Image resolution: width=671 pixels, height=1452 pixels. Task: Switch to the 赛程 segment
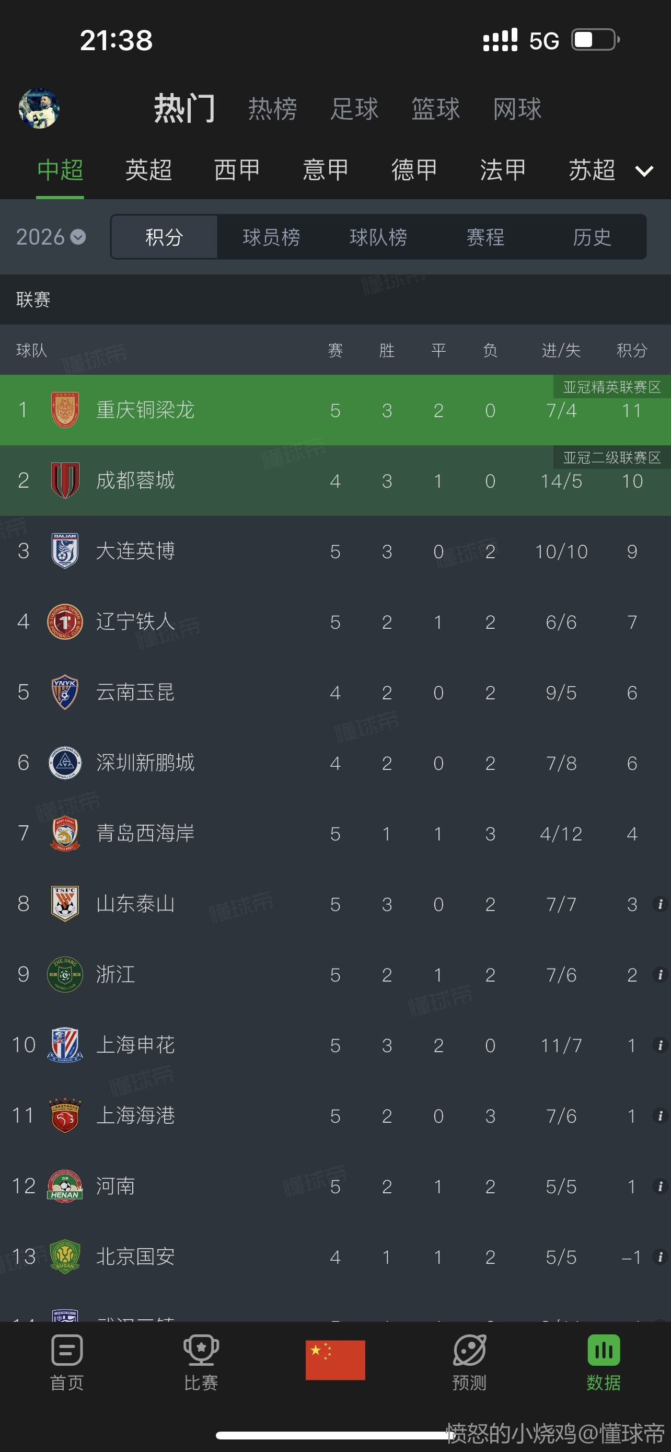(485, 237)
